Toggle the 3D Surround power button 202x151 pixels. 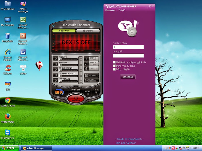coord(56,69)
